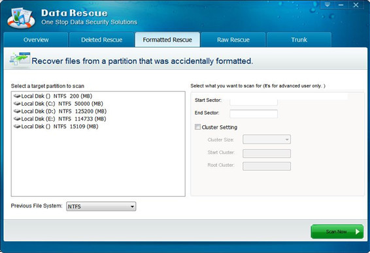Viewport: 370px width, 253px height.
Task: Click the formatted partition recovery banner icon
Action: 20,59
